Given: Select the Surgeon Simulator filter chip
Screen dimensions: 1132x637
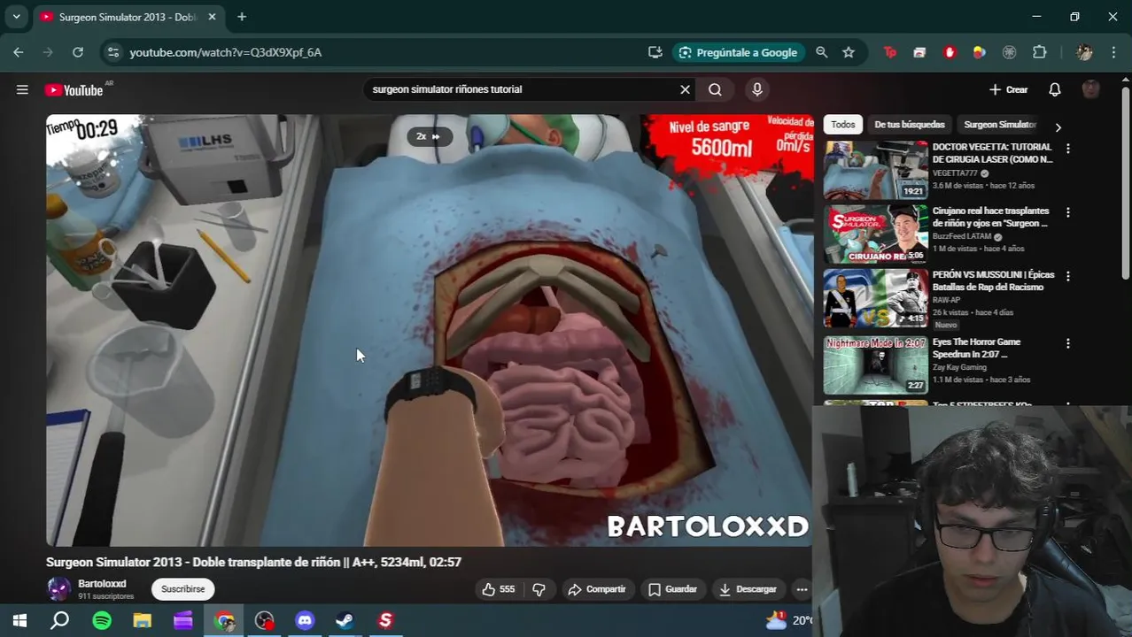Looking at the screenshot, I should 999,125.
